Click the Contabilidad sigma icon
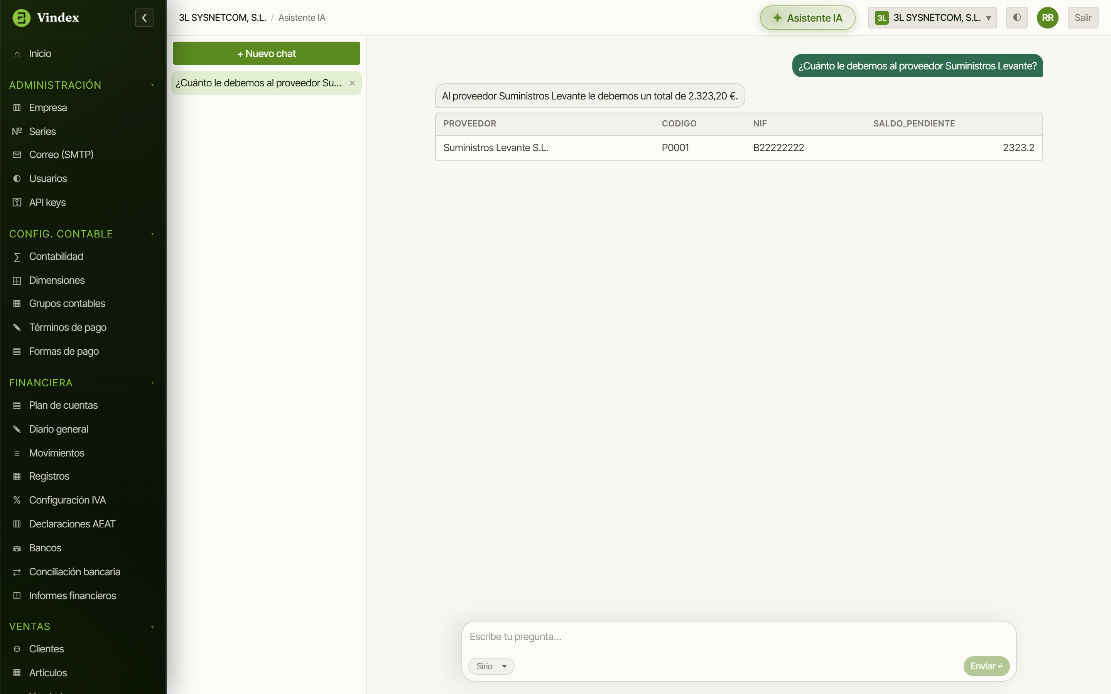The height and width of the screenshot is (694, 1111). (17, 256)
